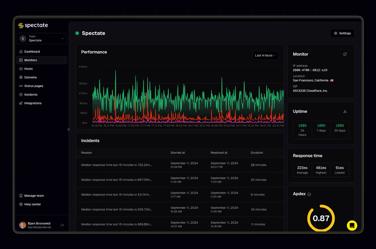Click the 6 minutes duration cell

click(x=258, y=194)
